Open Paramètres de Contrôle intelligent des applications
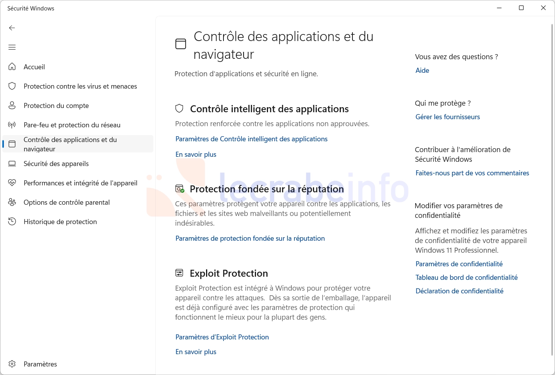Image resolution: width=555 pixels, height=375 pixels. tap(251, 139)
